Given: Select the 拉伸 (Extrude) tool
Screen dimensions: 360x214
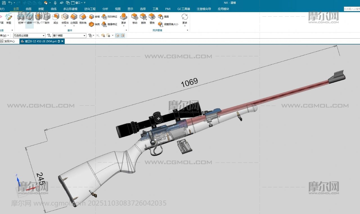Looking at the screenshot, I should (21, 18).
